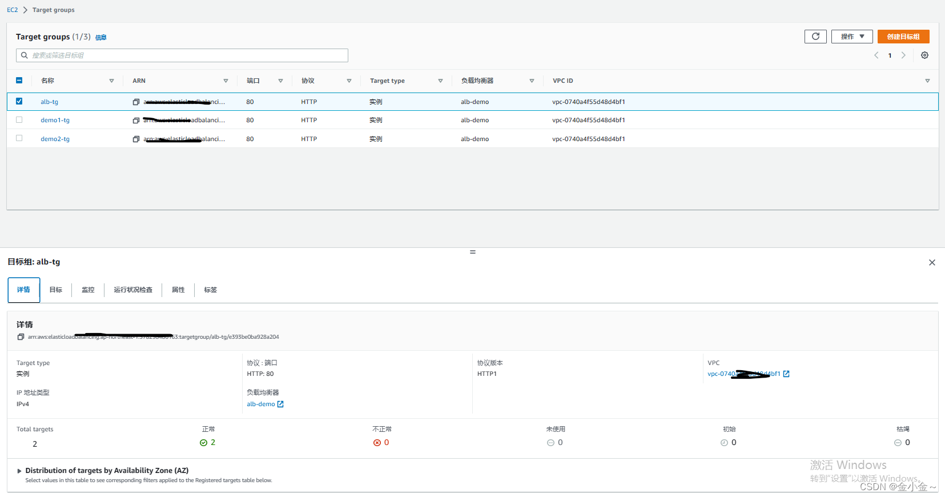Open the 操作 actions dropdown
Viewport: 945px width, 497px height.
(x=852, y=37)
